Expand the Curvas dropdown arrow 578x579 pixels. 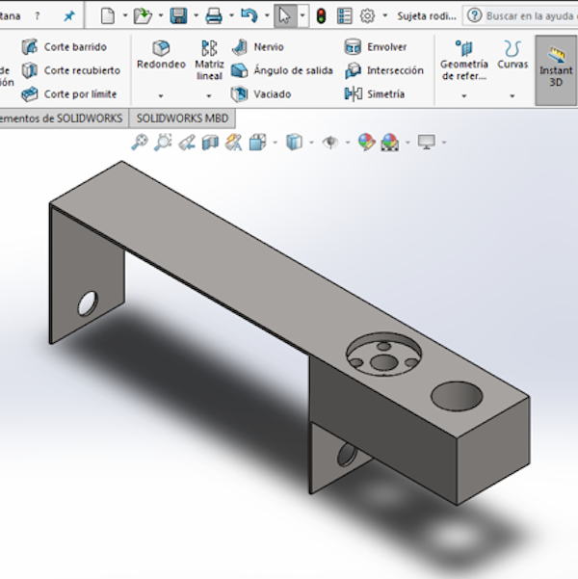[x=512, y=96]
